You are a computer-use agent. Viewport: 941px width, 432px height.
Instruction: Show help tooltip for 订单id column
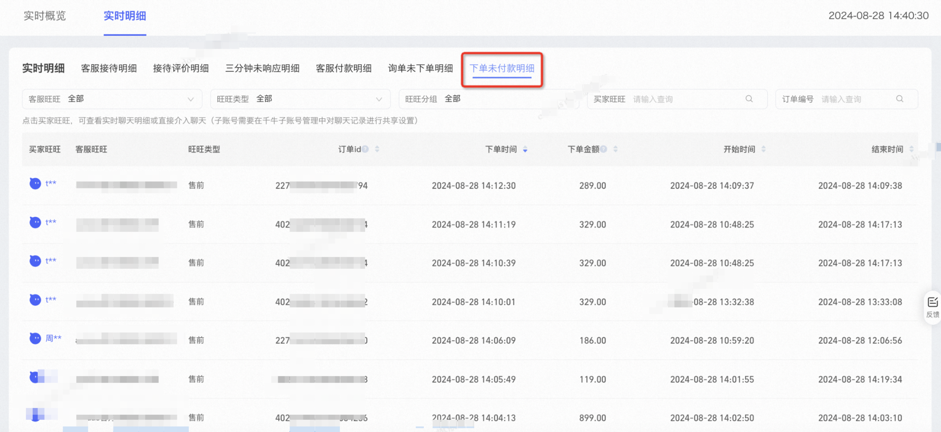[x=365, y=149]
